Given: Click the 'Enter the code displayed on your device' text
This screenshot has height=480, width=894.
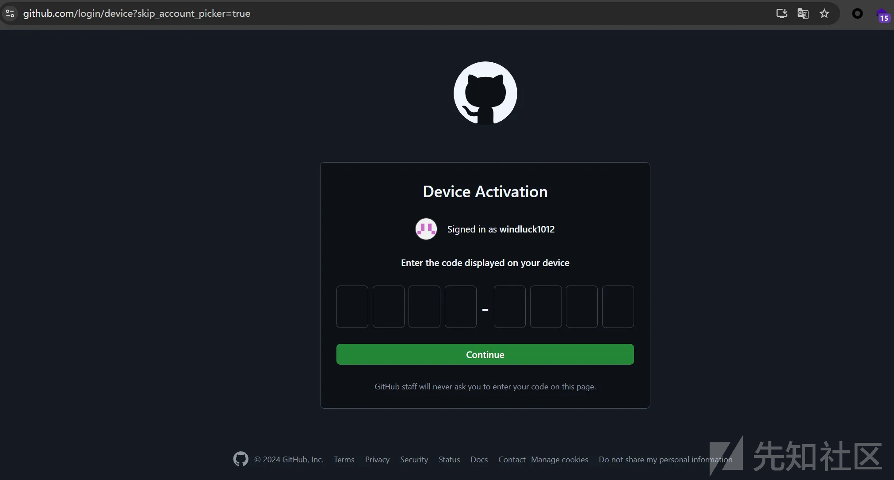Looking at the screenshot, I should click(485, 263).
